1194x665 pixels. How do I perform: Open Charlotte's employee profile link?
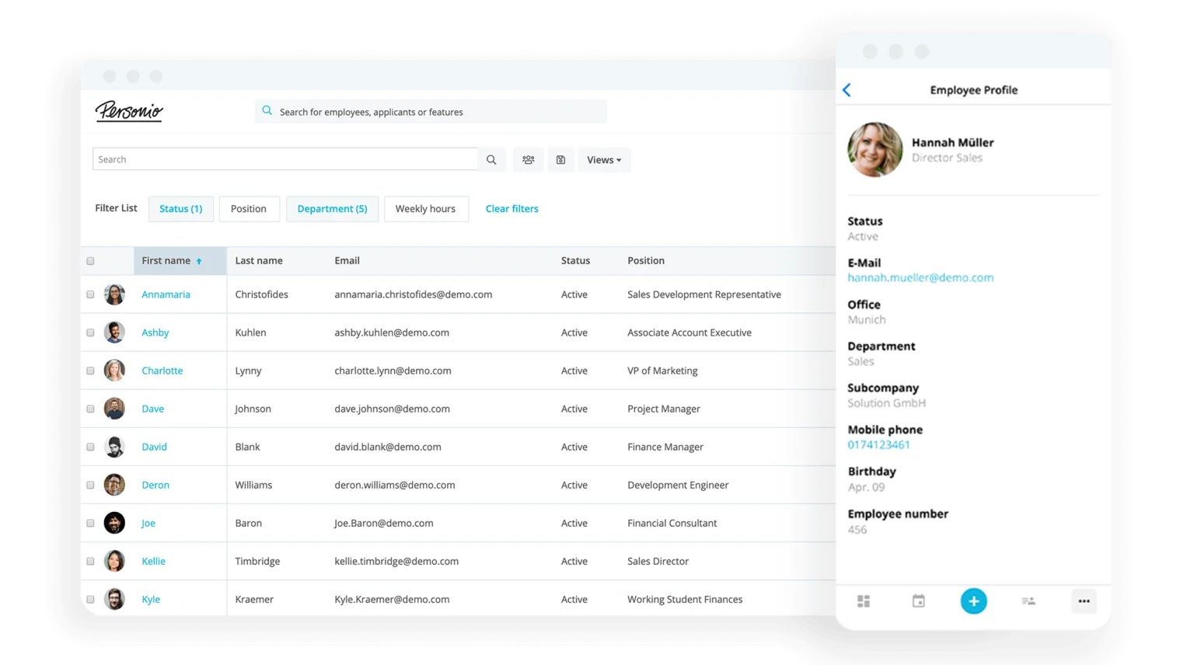pos(162,371)
